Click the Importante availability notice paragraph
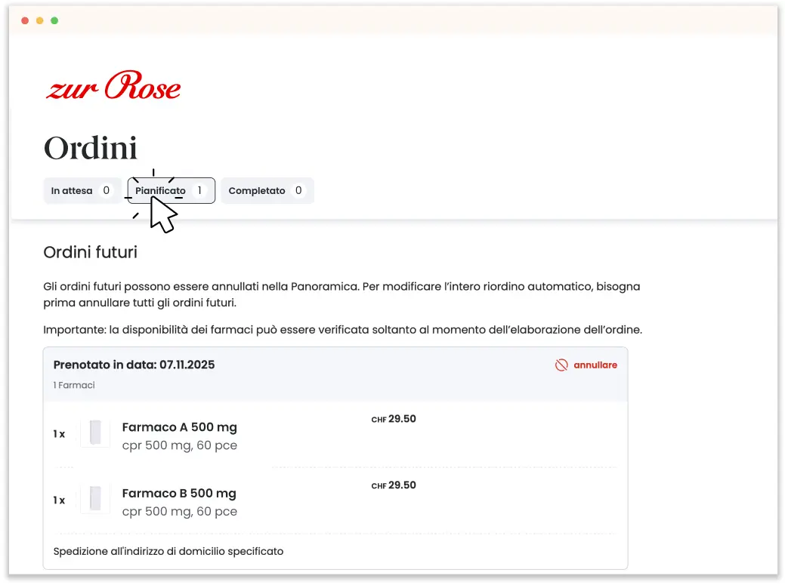 (x=342, y=330)
